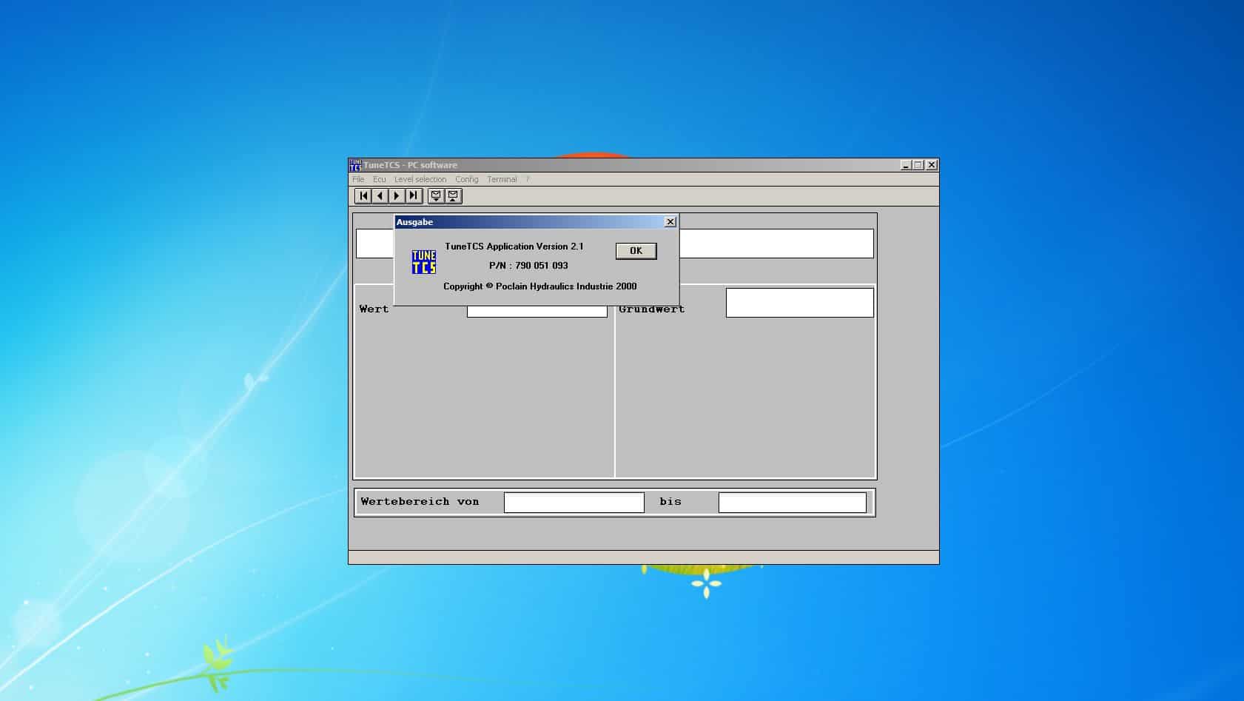The image size is (1244, 701).
Task: Click the Wert label
Action: coord(374,309)
